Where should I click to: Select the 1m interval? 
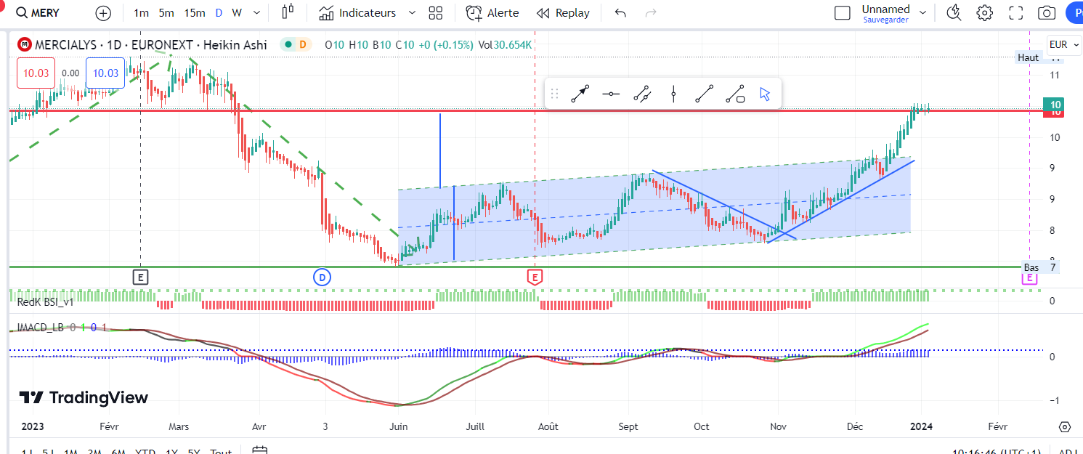pyautogui.click(x=142, y=13)
